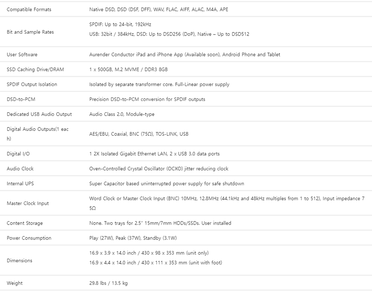
Task: Click the "29.8 lbs / 13.5 kg" value
Action: [108, 283]
